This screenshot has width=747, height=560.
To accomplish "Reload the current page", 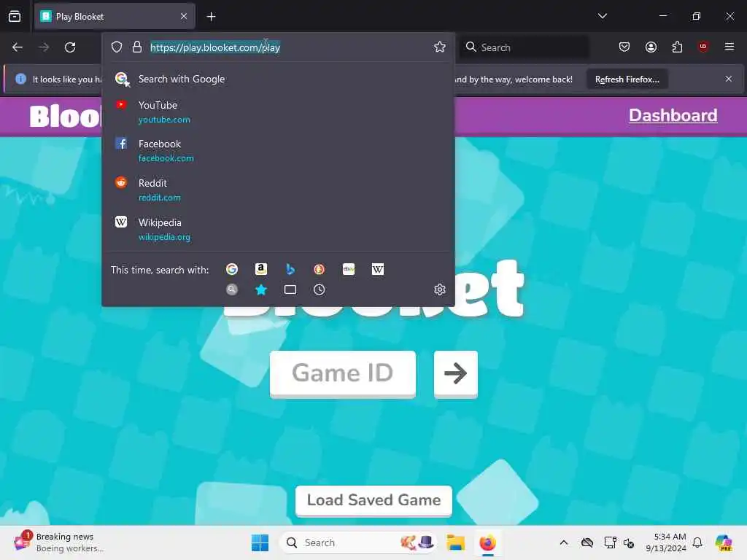I will tap(70, 47).
